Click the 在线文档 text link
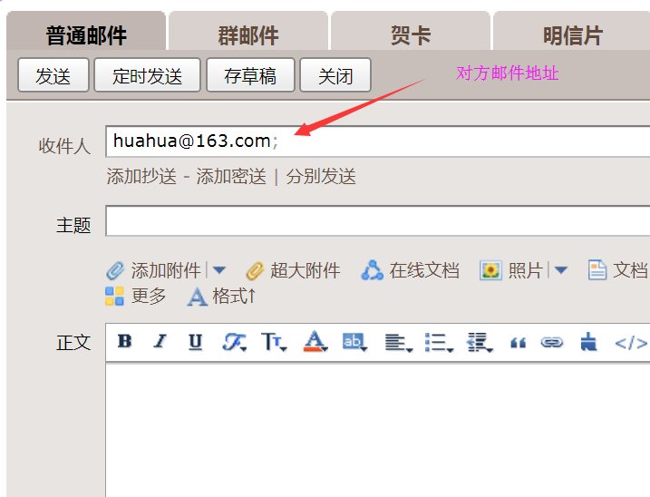The width and height of the screenshot is (650, 497). coord(424,270)
